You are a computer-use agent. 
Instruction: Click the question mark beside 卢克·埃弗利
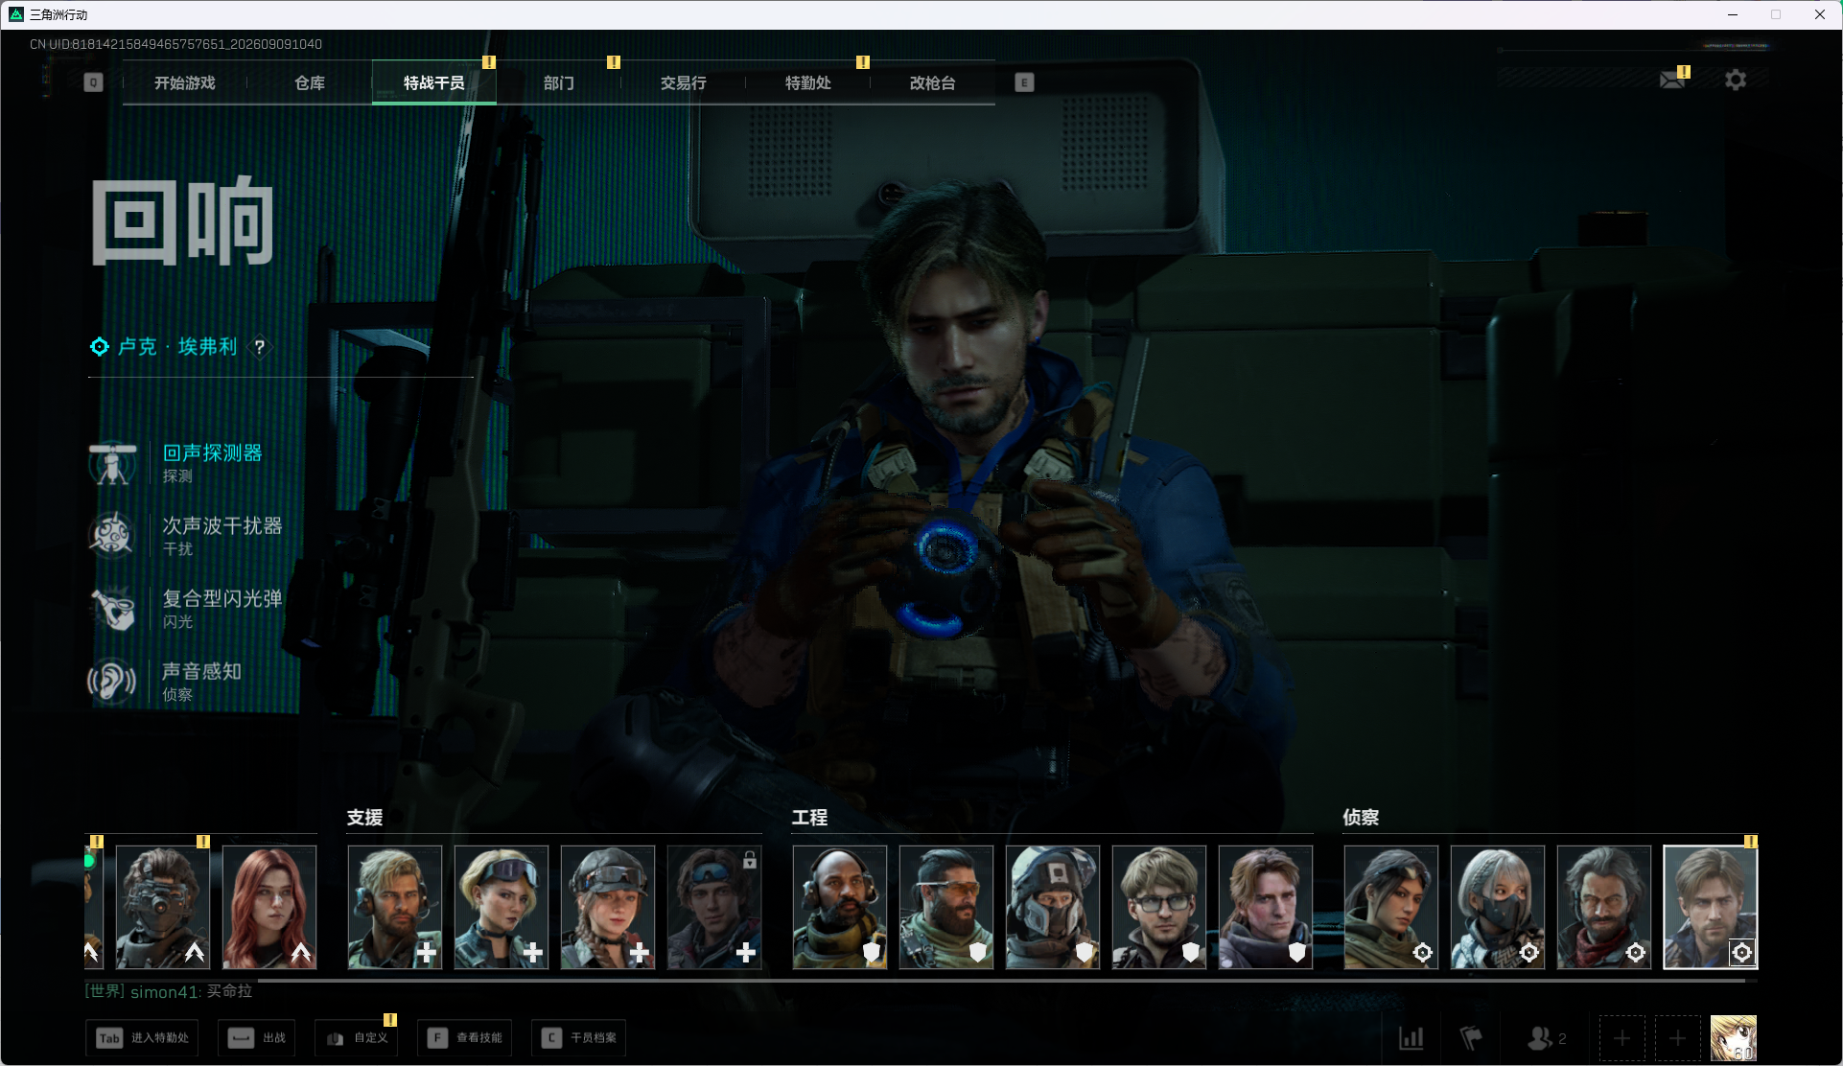260,347
